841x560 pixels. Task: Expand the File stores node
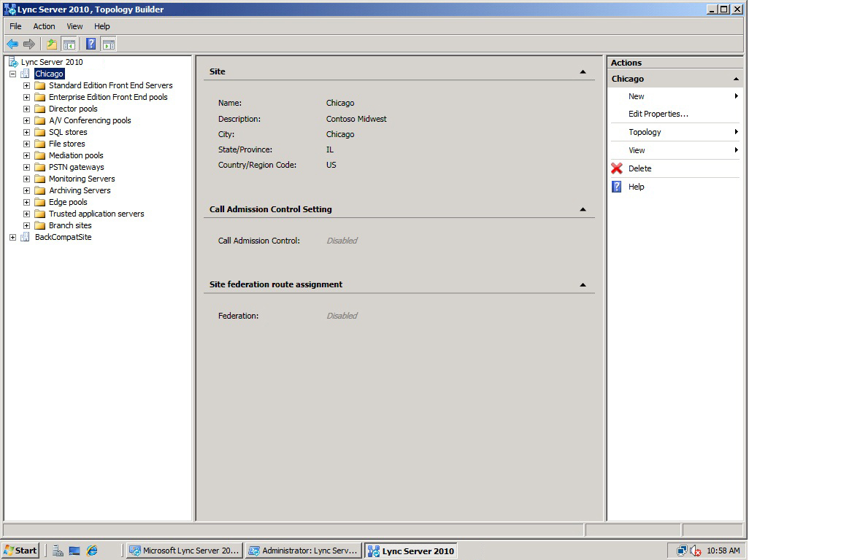tap(26, 144)
